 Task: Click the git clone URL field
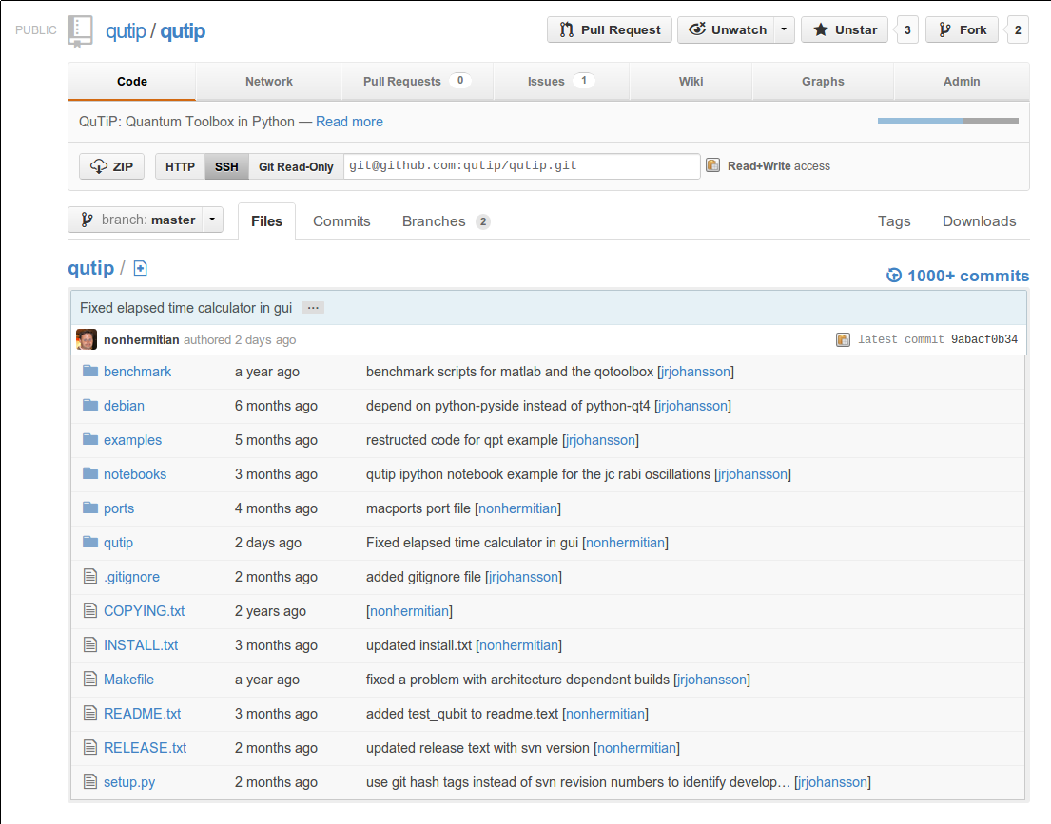(x=521, y=165)
